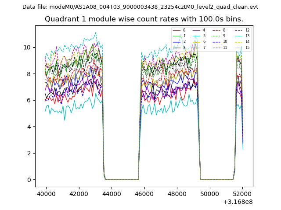Toggle legend entry 14 yellow dashed line

coord(238,42)
